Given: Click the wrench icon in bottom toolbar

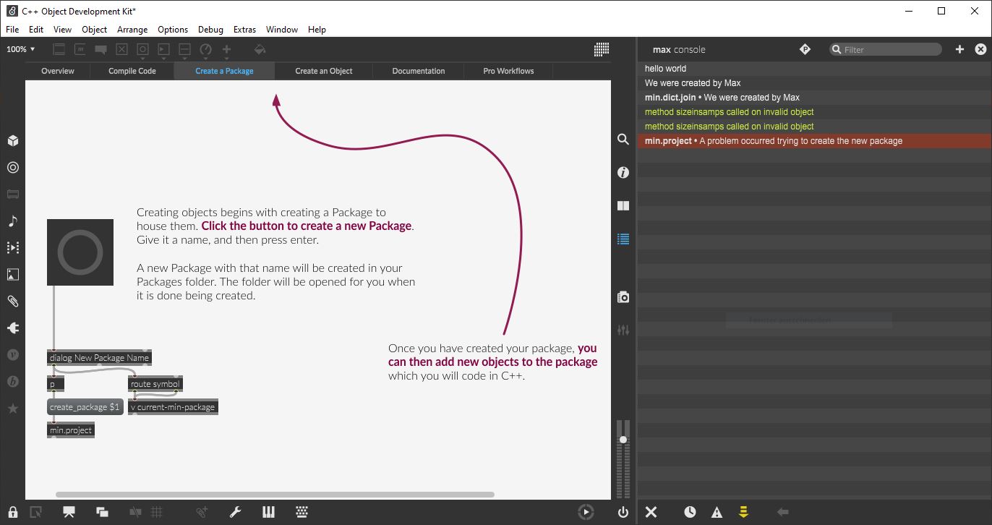Looking at the screenshot, I should 235,512.
